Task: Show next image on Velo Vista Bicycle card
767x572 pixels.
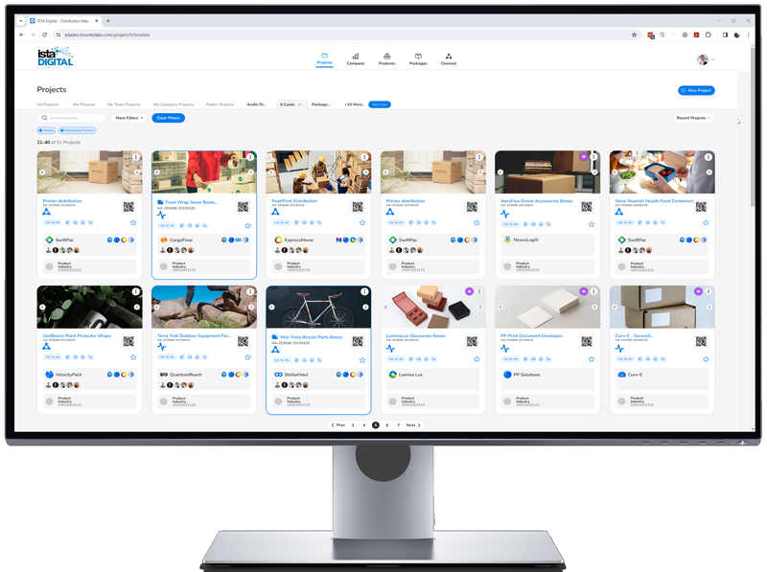Action: [x=365, y=308]
